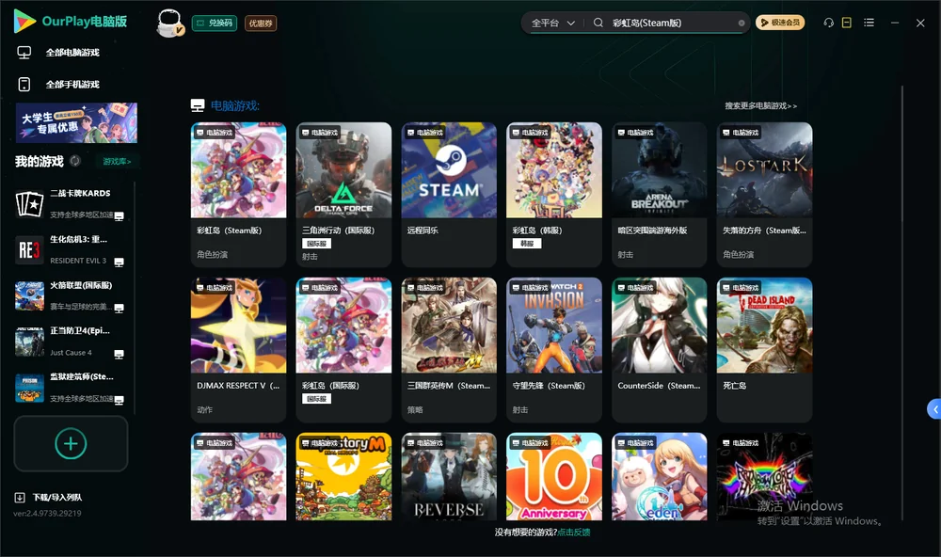Click the OurPlay电脑版 logo
The width and height of the screenshot is (941, 557).
pyautogui.click(x=71, y=22)
